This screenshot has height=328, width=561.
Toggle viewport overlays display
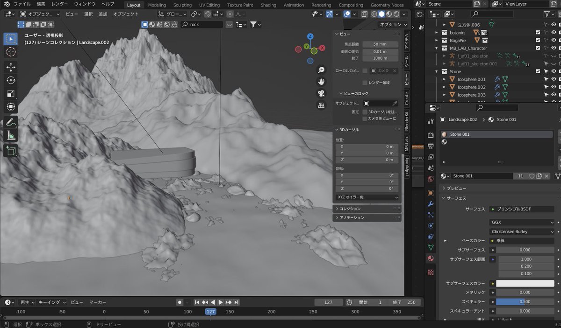pyautogui.click(x=346, y=14)
